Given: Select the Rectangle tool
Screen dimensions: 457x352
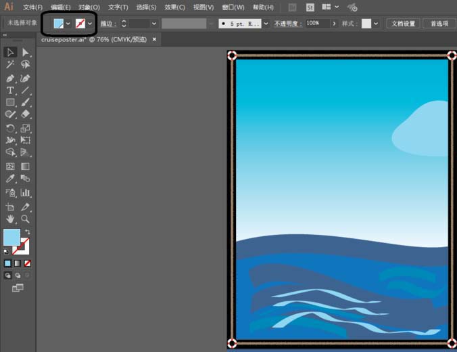Looking at the screenshot, I should click(10, 102).
